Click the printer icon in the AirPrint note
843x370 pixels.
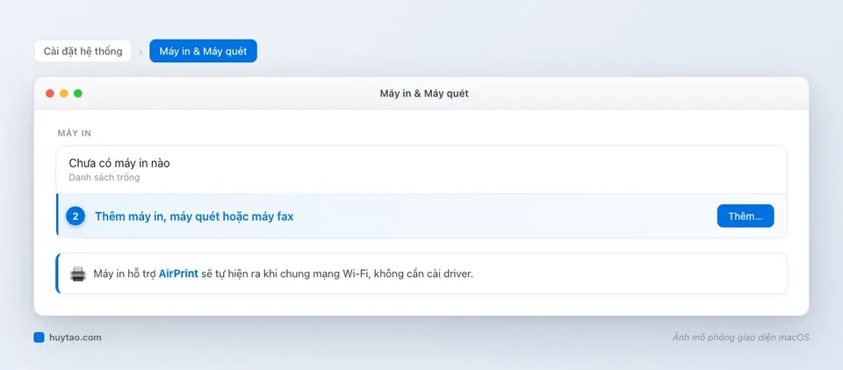coord(78,274)
